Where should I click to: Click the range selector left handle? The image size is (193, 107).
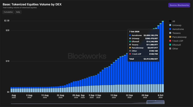[147, 102]
